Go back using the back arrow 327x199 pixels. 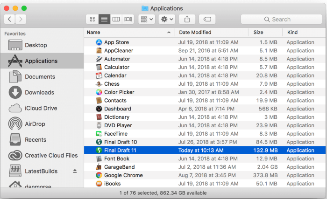pos(10,19)
